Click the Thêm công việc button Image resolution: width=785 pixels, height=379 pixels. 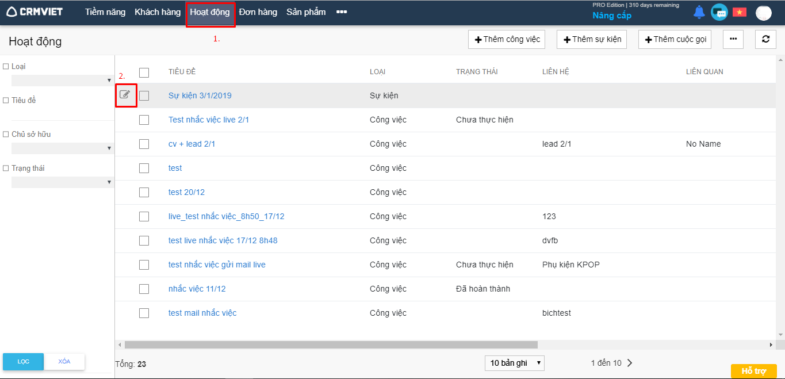[507, 39]
